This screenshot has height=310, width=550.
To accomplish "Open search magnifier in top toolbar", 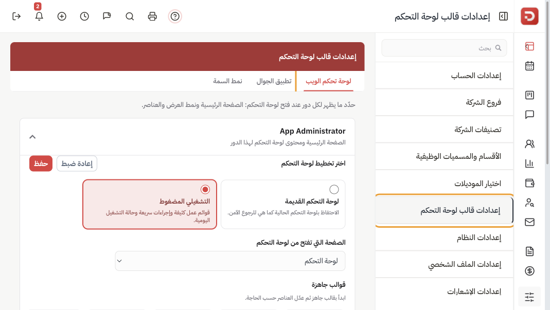I will point(130,16).
